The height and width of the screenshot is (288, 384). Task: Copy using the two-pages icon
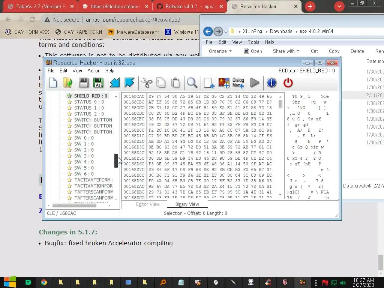(x=161, y=83)
